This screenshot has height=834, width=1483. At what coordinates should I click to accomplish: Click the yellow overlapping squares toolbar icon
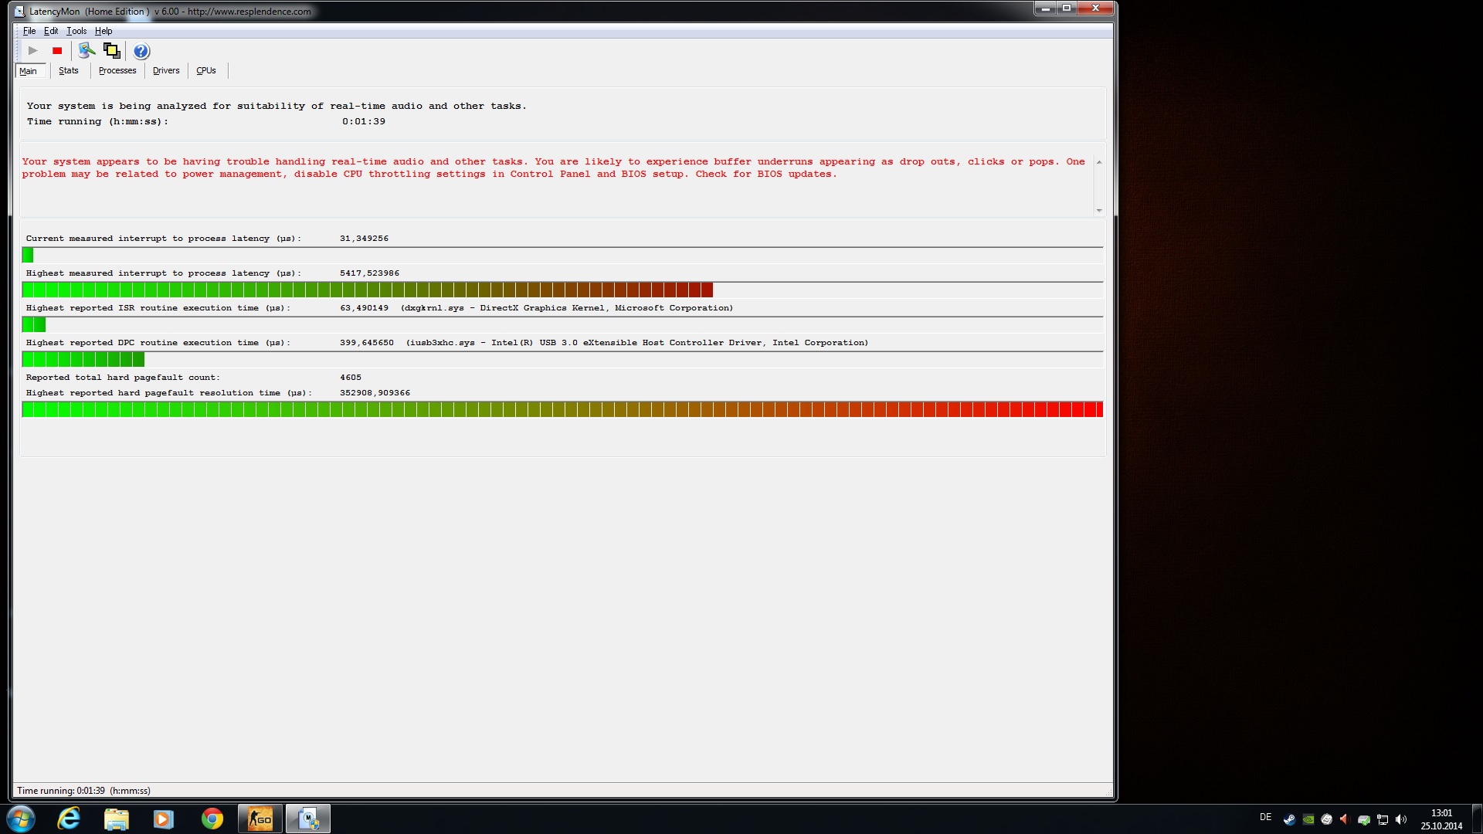pos(112,51)
